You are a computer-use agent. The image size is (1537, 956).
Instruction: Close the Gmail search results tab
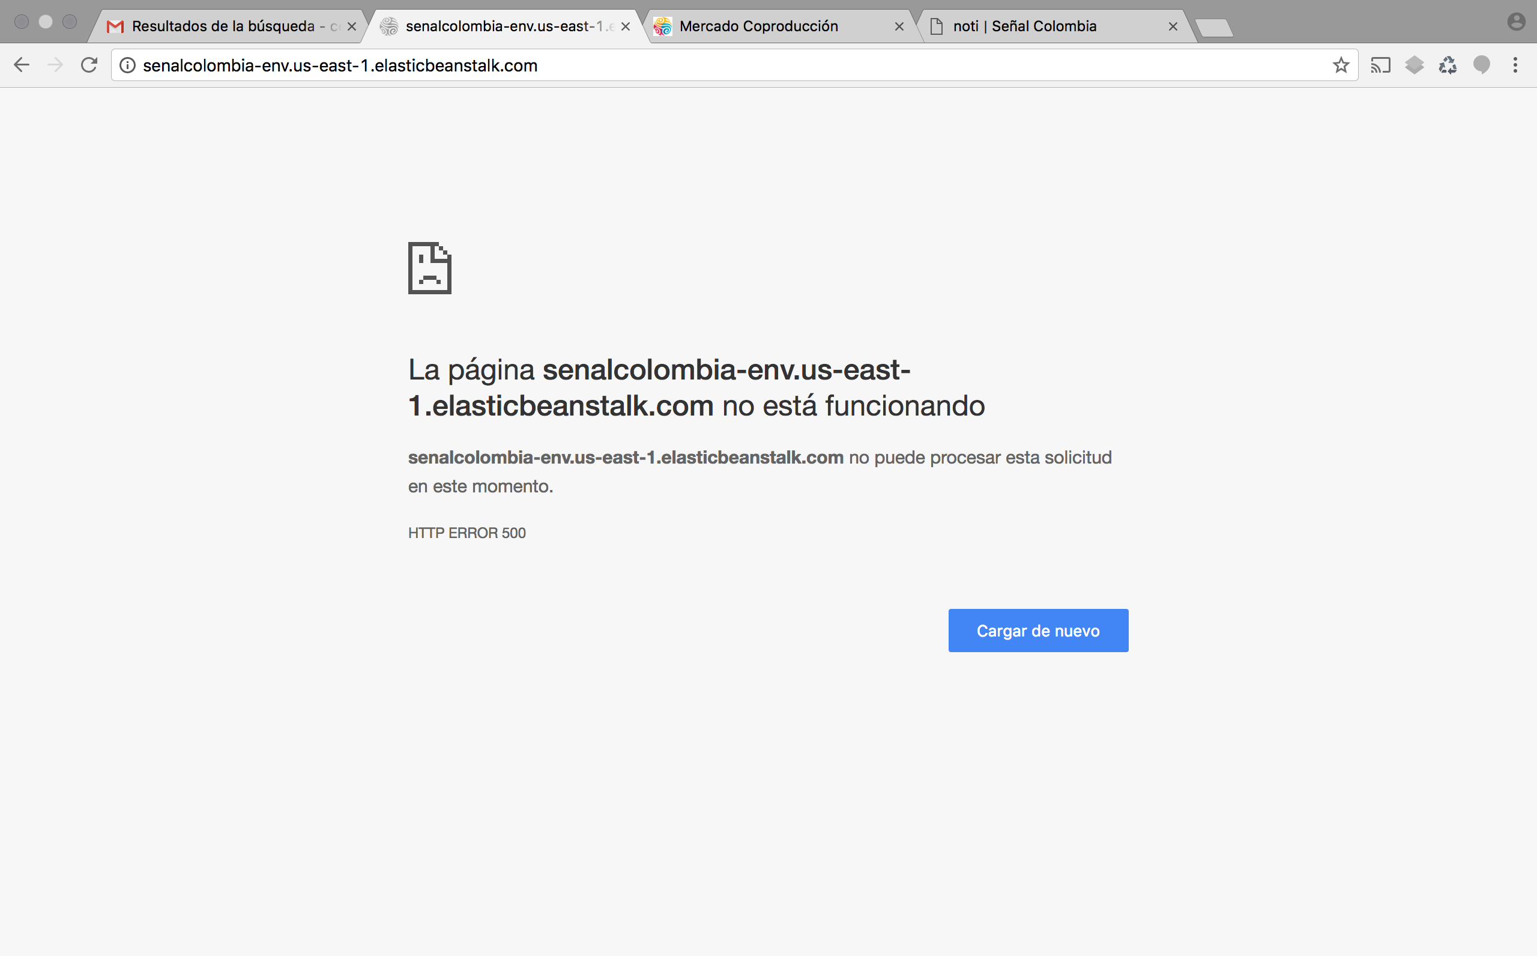coord(352,26)
